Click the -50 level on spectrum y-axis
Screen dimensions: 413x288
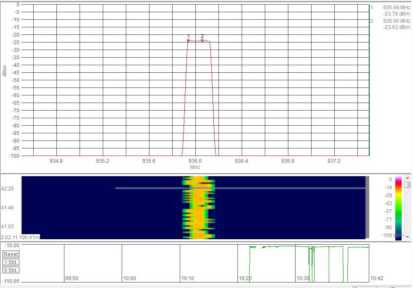15,80
